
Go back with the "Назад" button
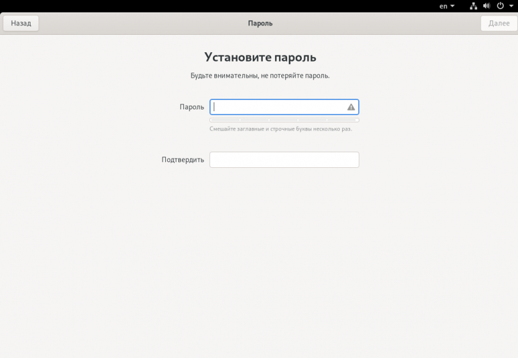click(21, 23)
